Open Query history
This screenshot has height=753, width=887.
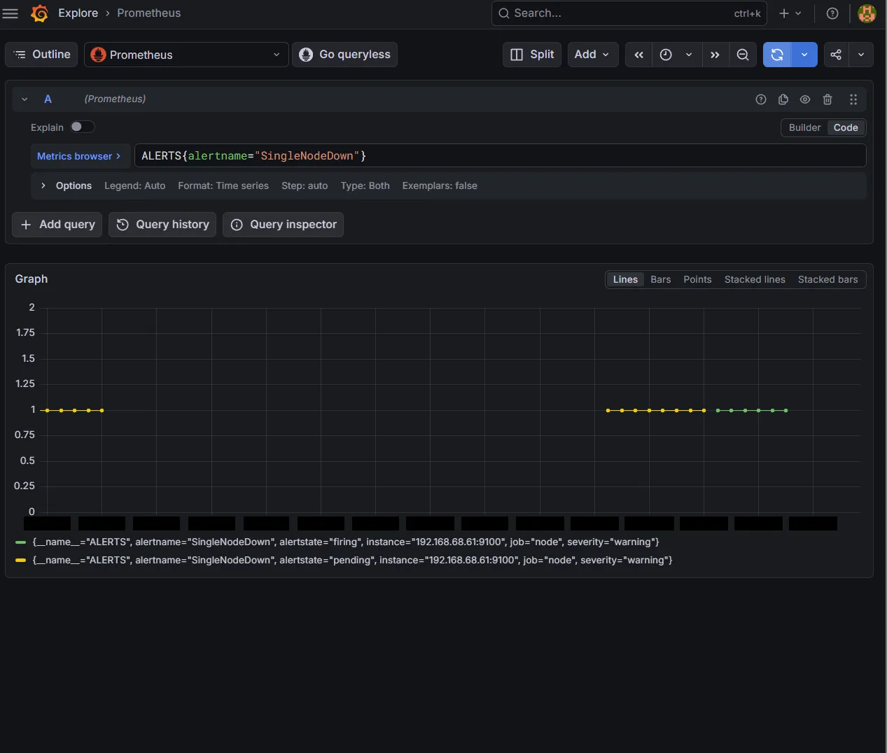pyautogui.click(x=162, y=225)
